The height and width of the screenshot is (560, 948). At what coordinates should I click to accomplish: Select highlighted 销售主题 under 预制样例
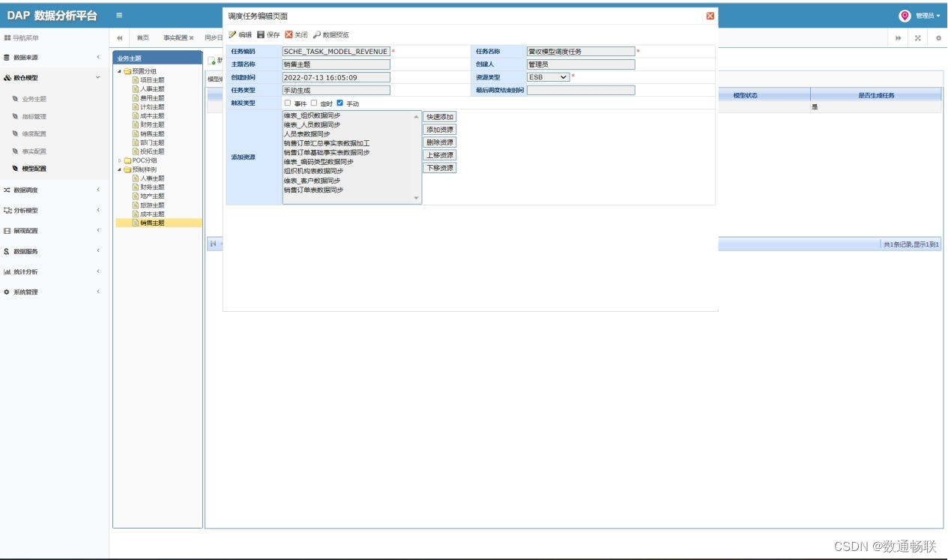[152, 223]
